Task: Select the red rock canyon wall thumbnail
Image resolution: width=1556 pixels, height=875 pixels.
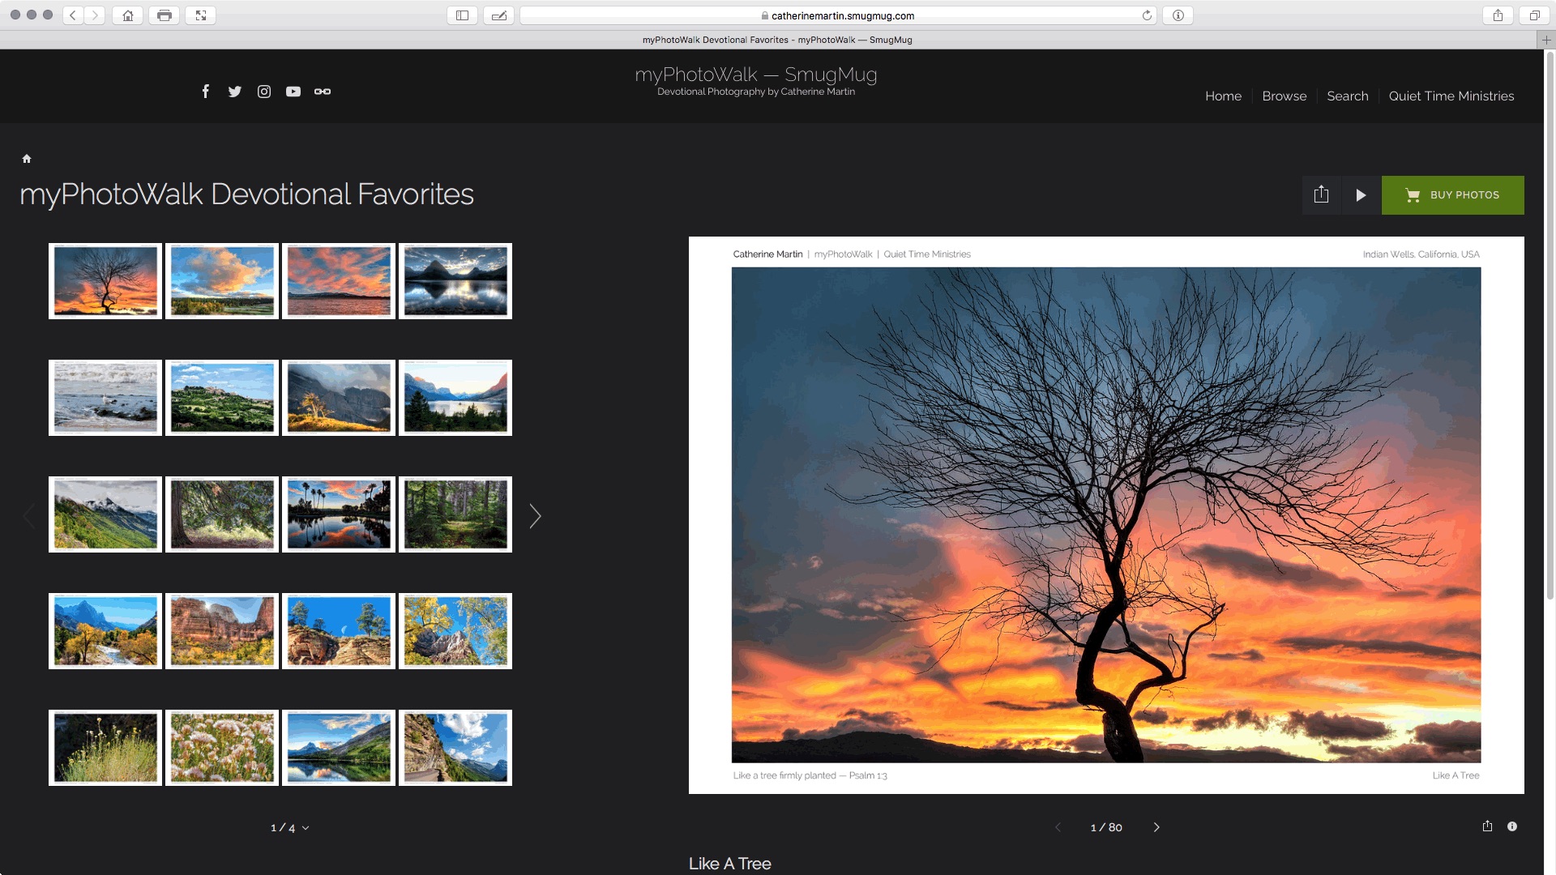Action: [222, 631]
